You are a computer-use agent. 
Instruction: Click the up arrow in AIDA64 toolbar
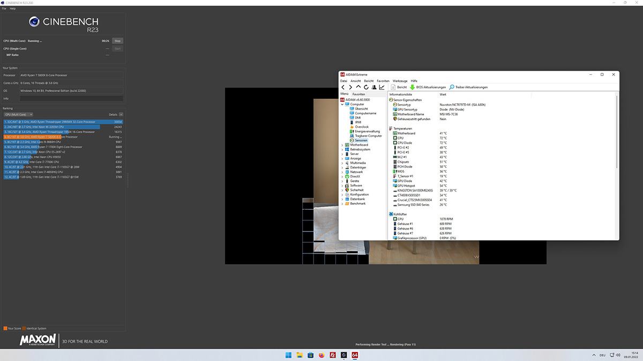(358, 87)
